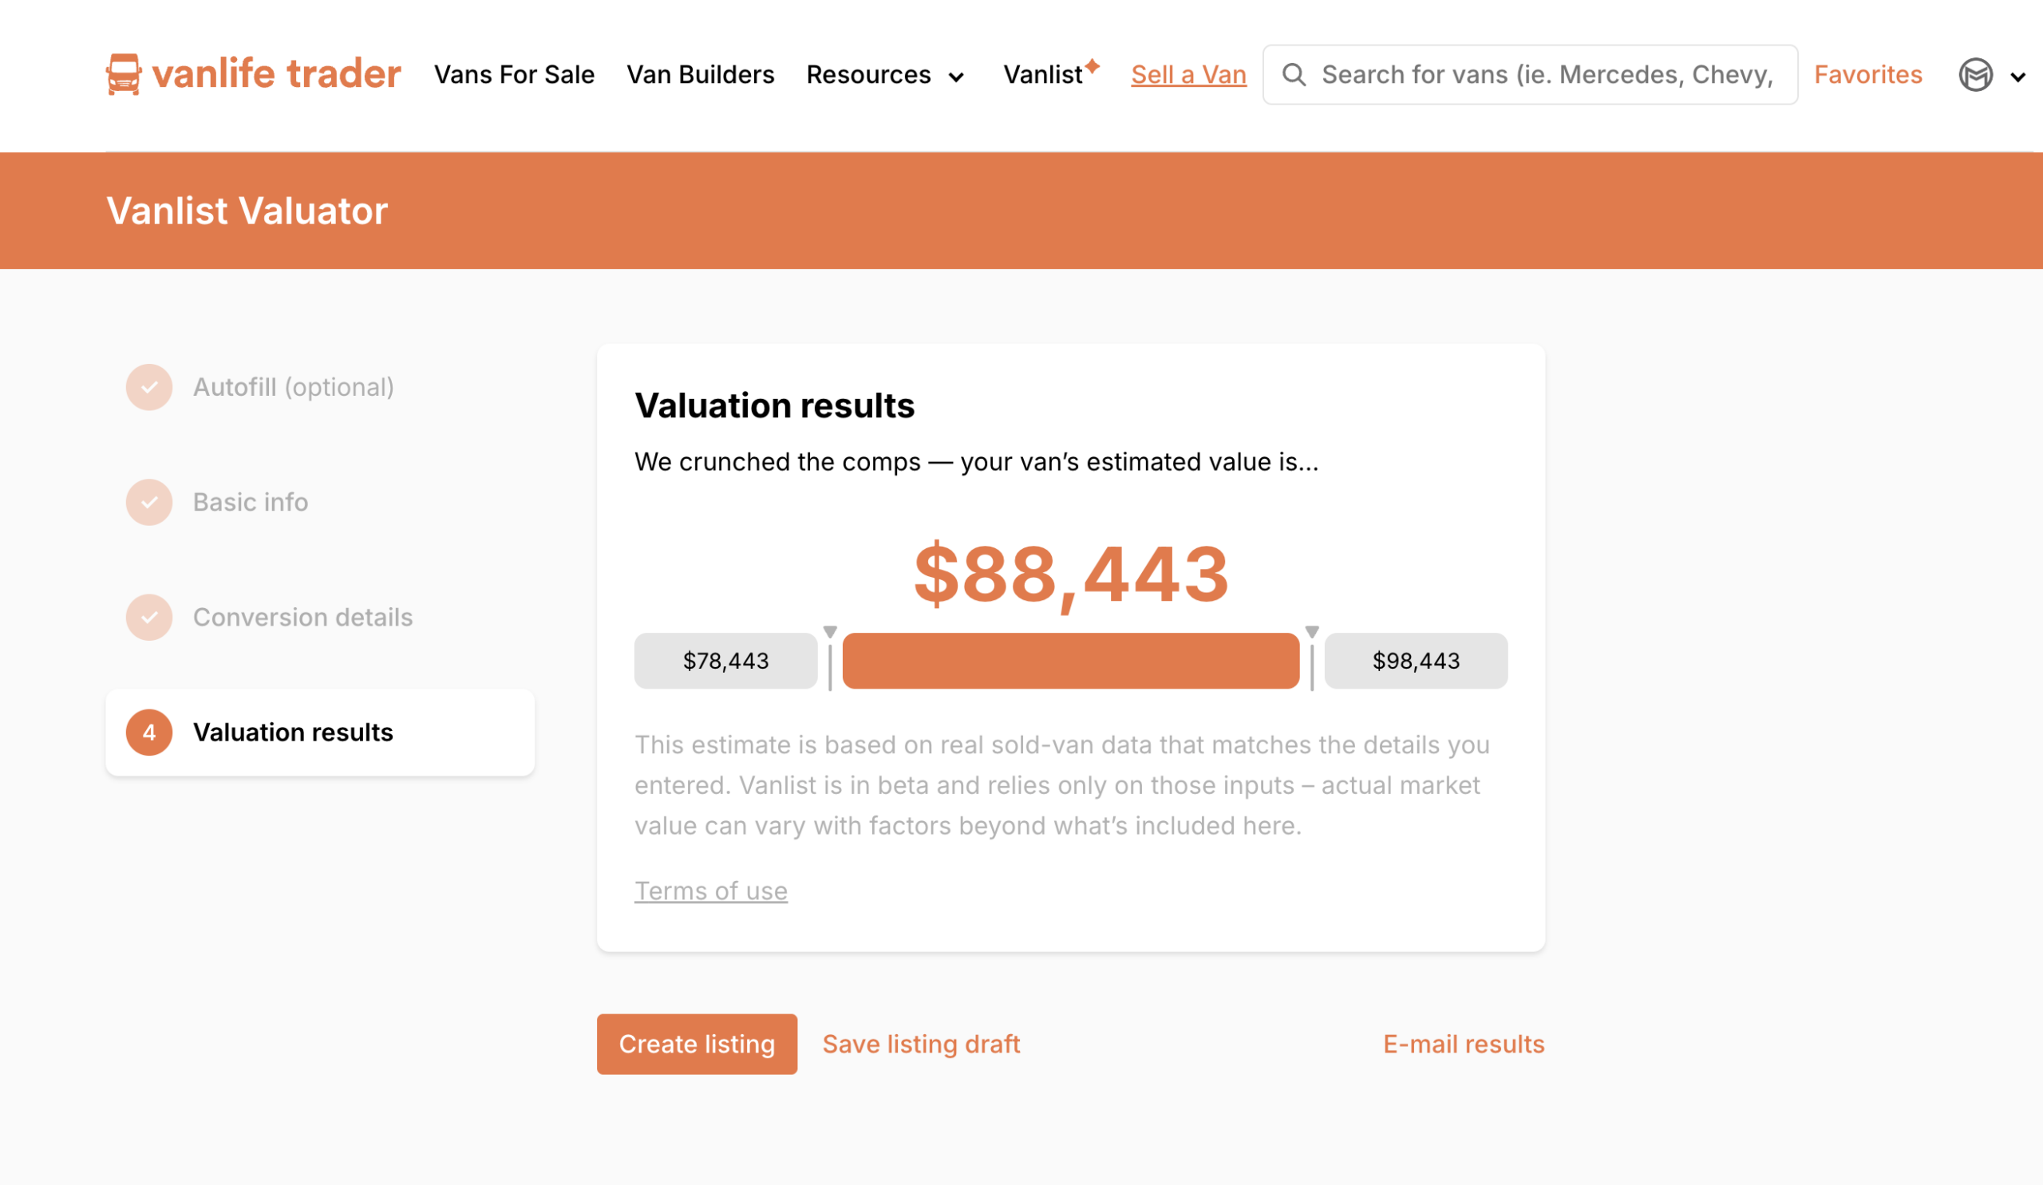Screen dimensions: 2043x1185
Task: Click the Basic info checkmark circle
Action: pyautogui.click(x=149, y=503)
